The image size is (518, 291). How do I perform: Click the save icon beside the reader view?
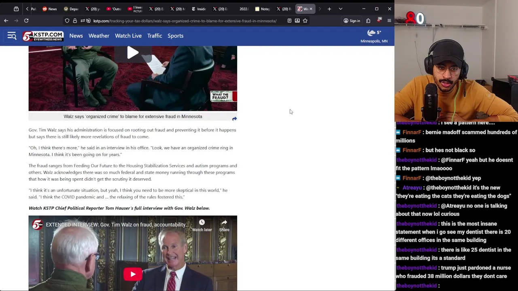click(297, 21)
